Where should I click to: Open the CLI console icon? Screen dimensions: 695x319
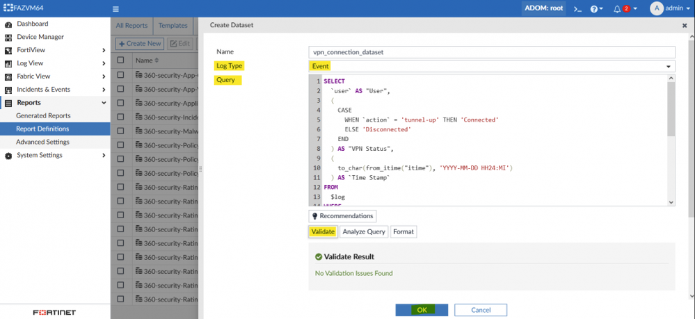coord(577,9)
